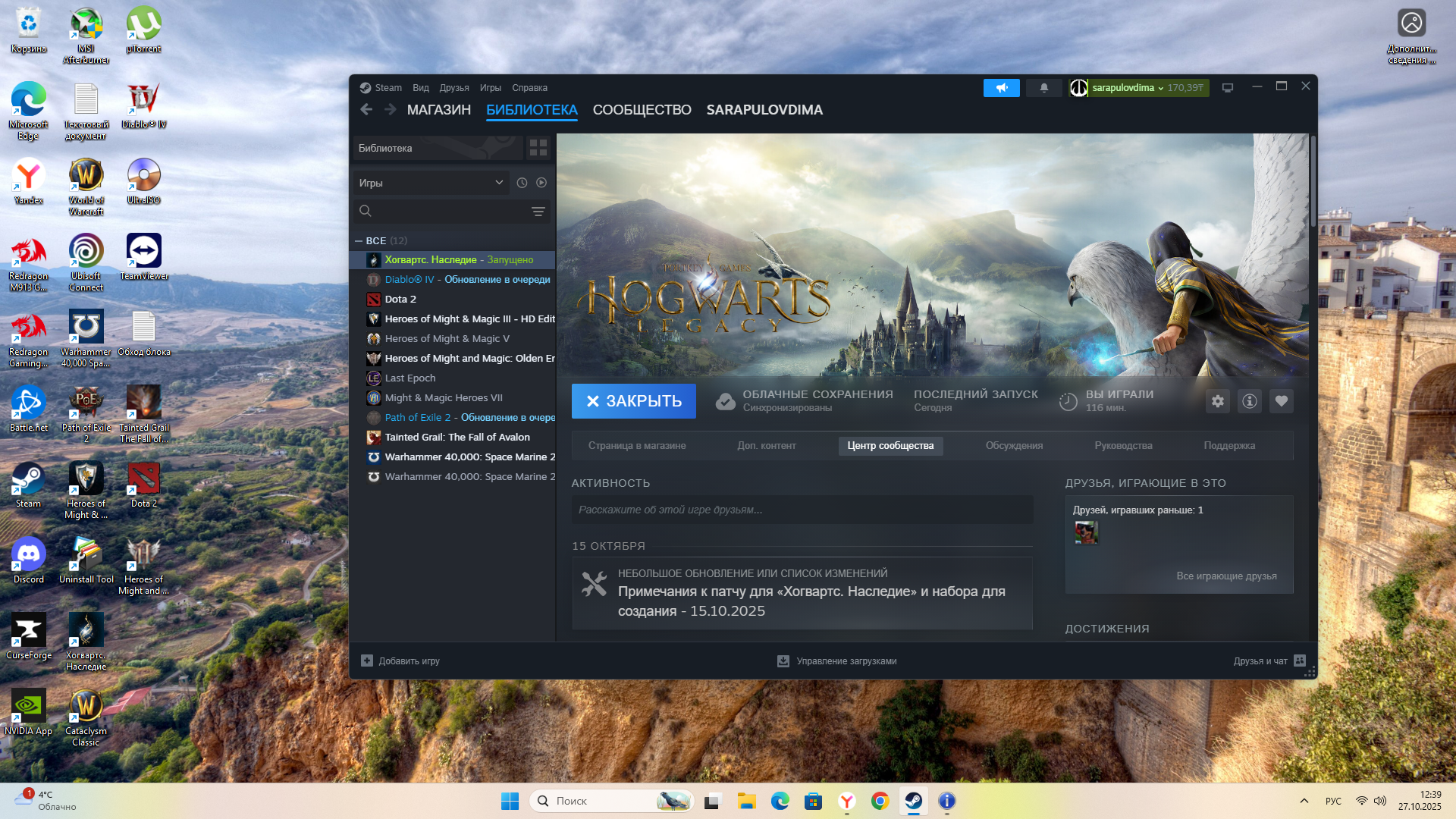
Task: Click the Remote Play monitor icon
Action: point(1227,87)
